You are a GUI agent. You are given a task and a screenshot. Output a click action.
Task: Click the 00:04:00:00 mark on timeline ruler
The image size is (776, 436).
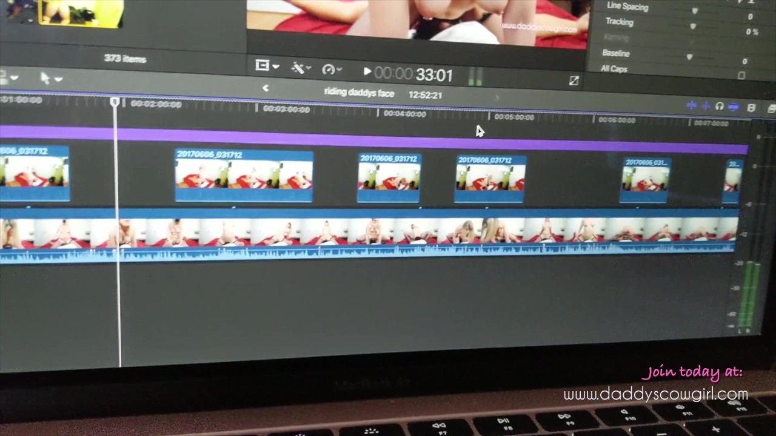[x=404, y=113]
